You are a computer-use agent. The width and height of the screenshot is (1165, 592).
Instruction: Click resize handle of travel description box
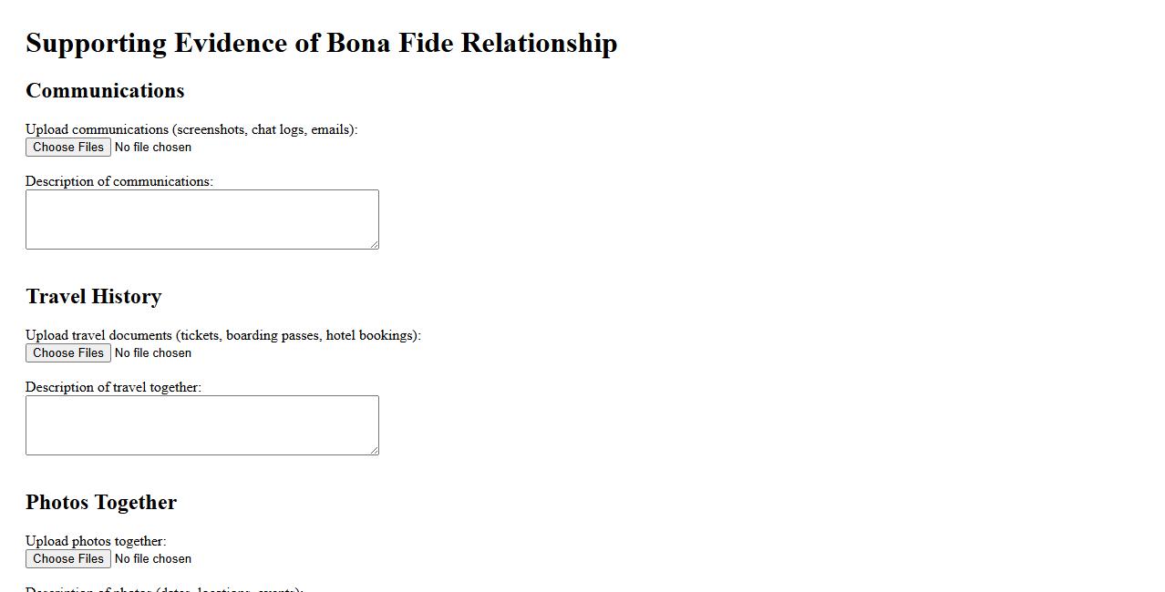[x=374, y=450]
